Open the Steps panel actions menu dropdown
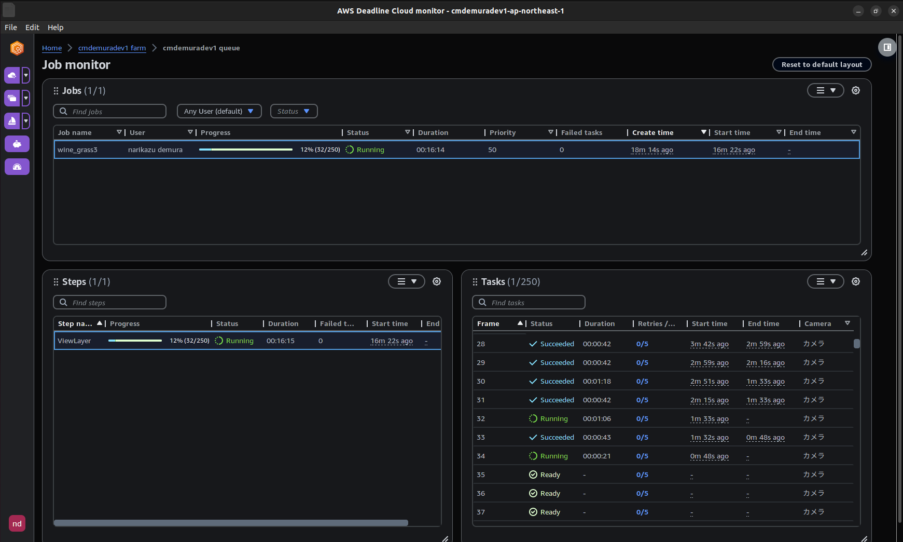 click(x=407, y=281)
